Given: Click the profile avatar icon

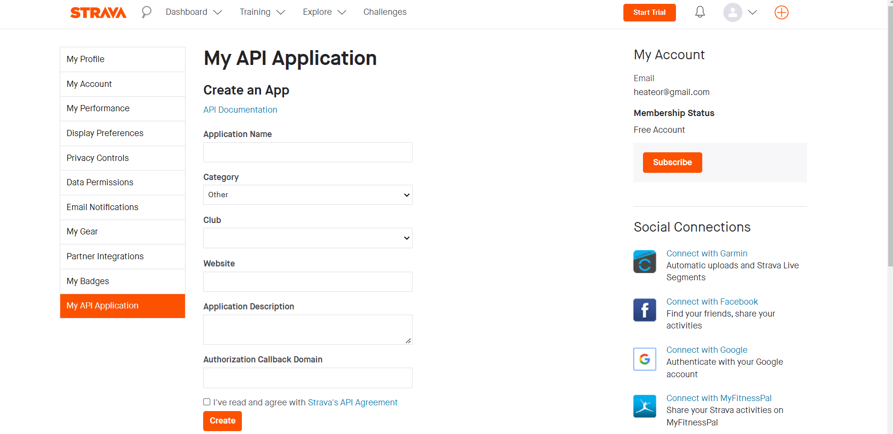Looking at the screenshot, I should coord(732,12).
